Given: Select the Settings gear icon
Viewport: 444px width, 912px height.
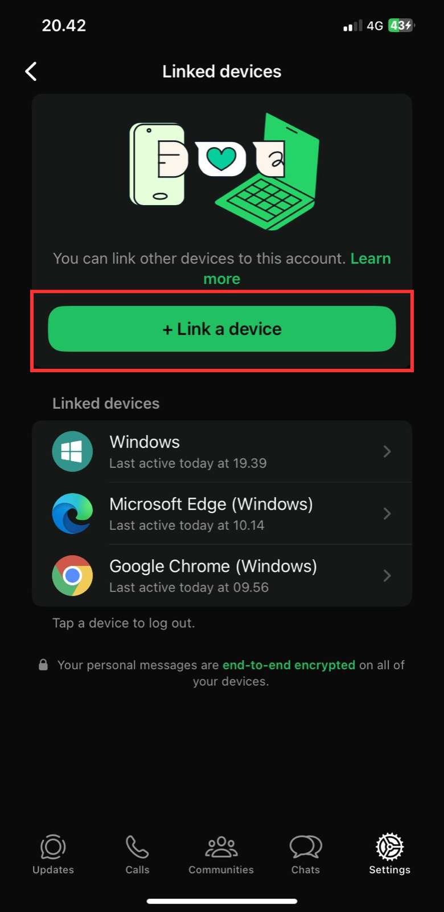Looking at the screenshot, I should coord(390,846).
